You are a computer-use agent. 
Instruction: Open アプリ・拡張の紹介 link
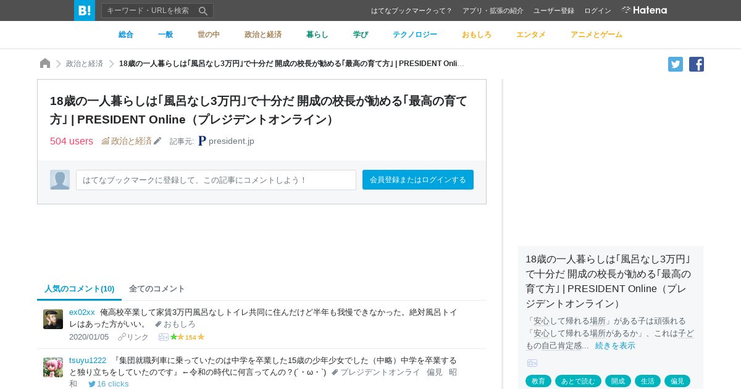point(493,10)
